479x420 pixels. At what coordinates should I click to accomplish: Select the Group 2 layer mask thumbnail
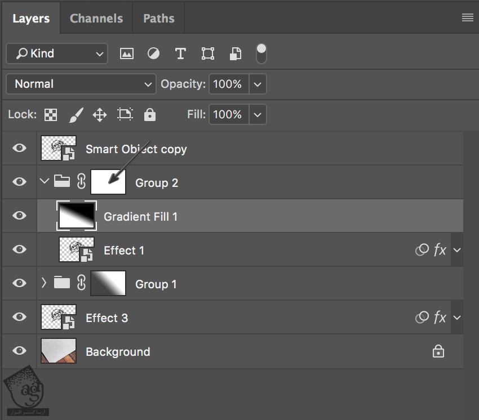point(108,182)
